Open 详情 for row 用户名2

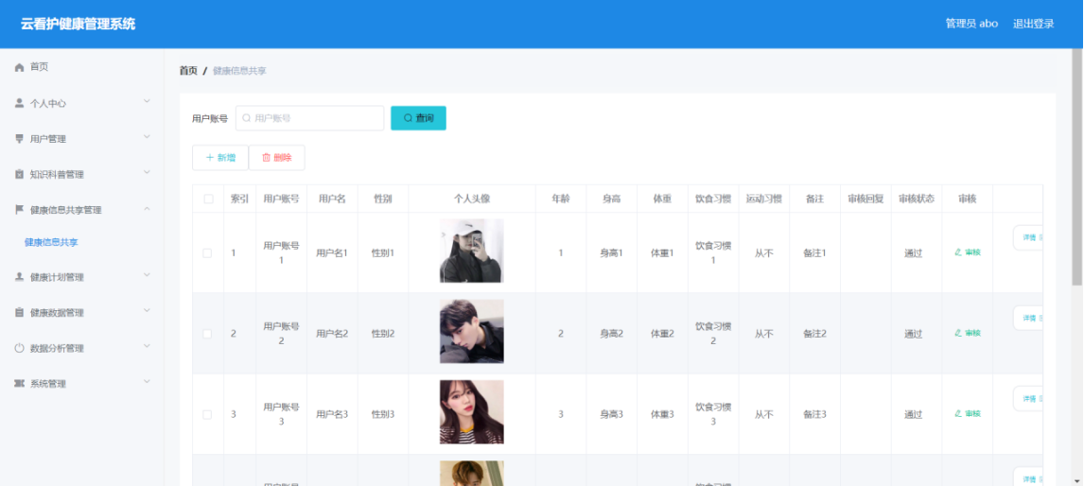[x=1029, y=318]
